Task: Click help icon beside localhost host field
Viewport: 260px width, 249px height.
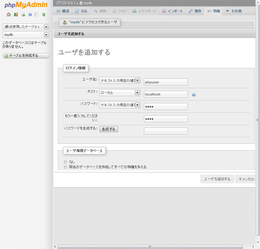Action: (x=194, y=95)
